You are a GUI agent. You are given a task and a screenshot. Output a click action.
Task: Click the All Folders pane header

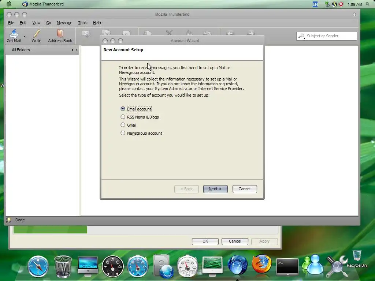(x=42, y=50)
